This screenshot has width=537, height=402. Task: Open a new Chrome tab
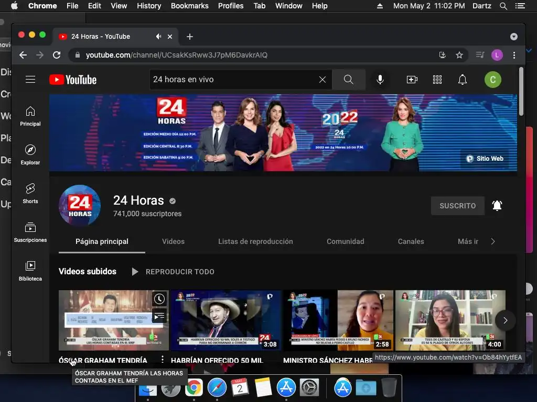coord(190,37)
